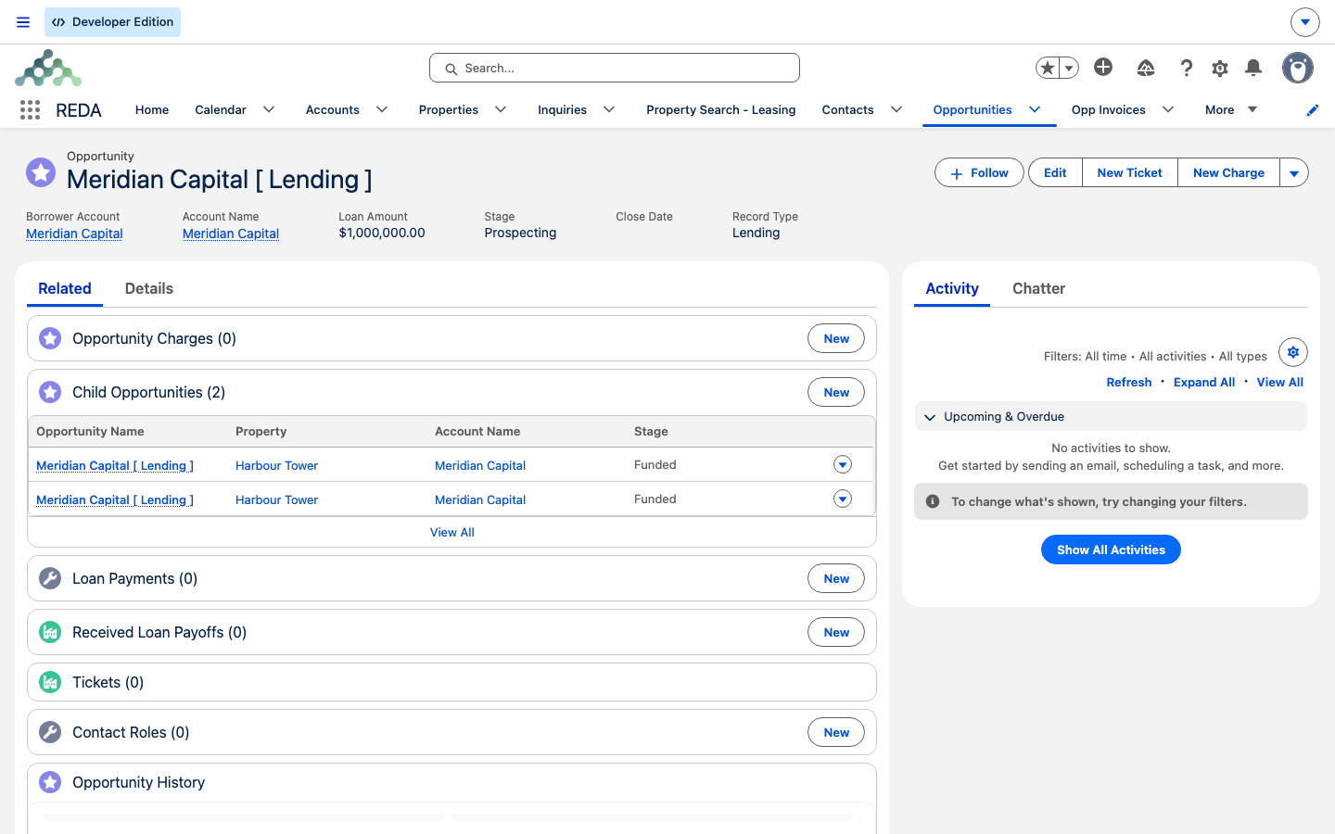The height and width of the screenshot is (834, 1335).
Task: Click the New Ticket button
Action: coord(1129,173)
